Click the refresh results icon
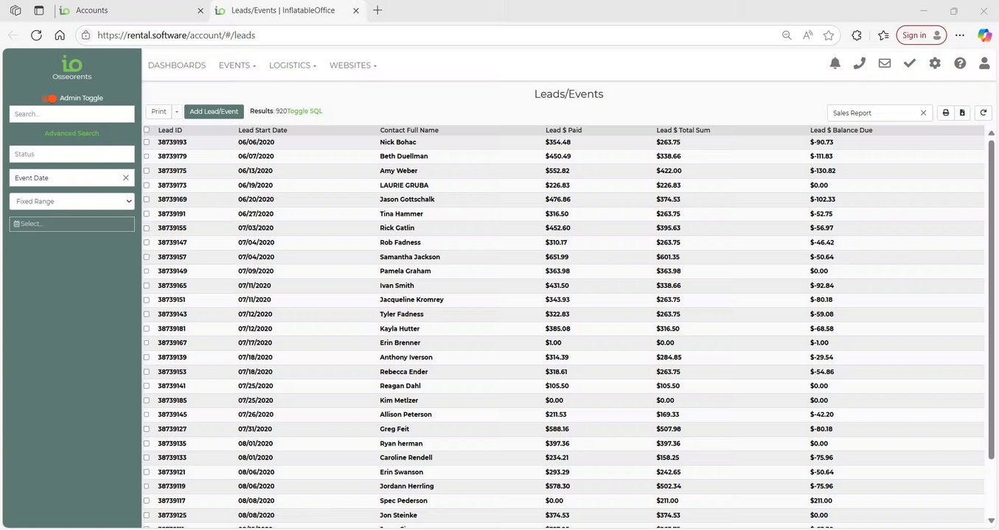 pyautogui.click(x=983, y=113)
